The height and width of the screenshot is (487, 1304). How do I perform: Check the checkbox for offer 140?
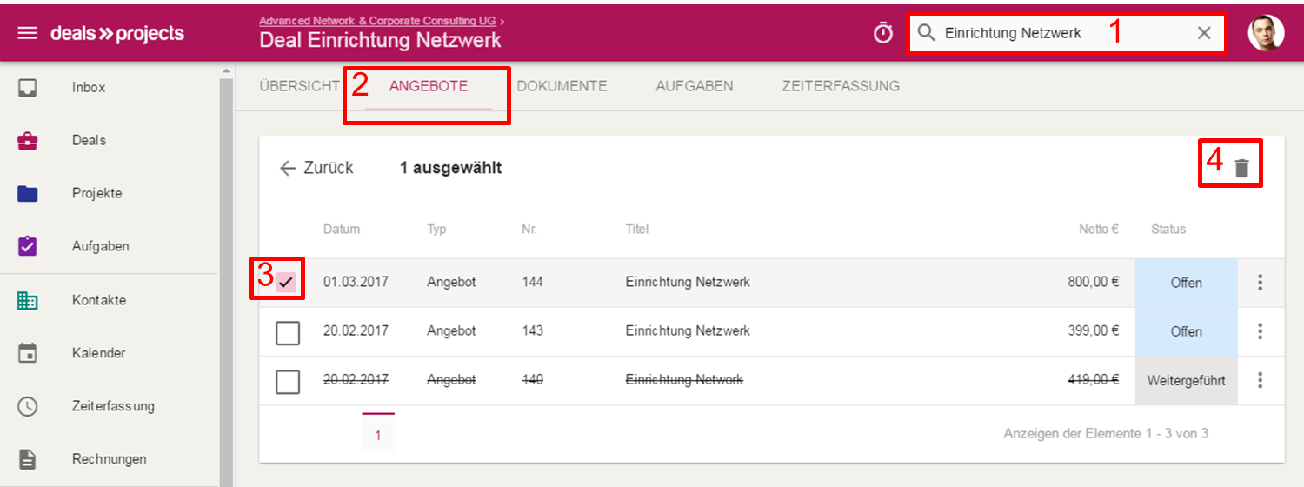click(288, 381)
